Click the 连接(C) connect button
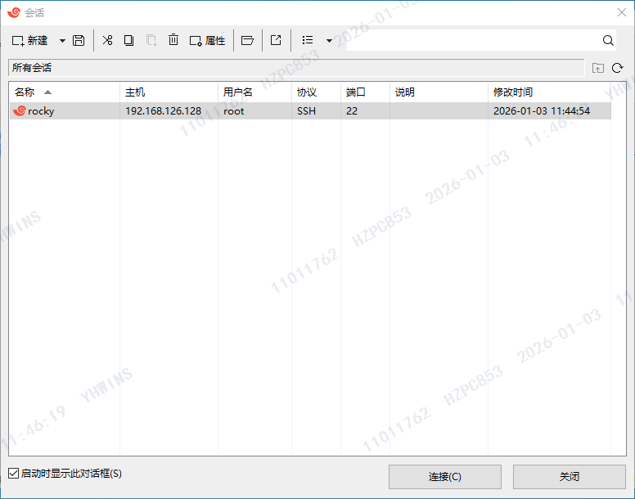The width and height of the screenshot is (635, 499). pyautogui.click(x=444, y=477)
